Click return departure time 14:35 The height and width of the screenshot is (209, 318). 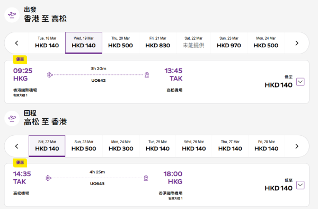click(22, 174)
